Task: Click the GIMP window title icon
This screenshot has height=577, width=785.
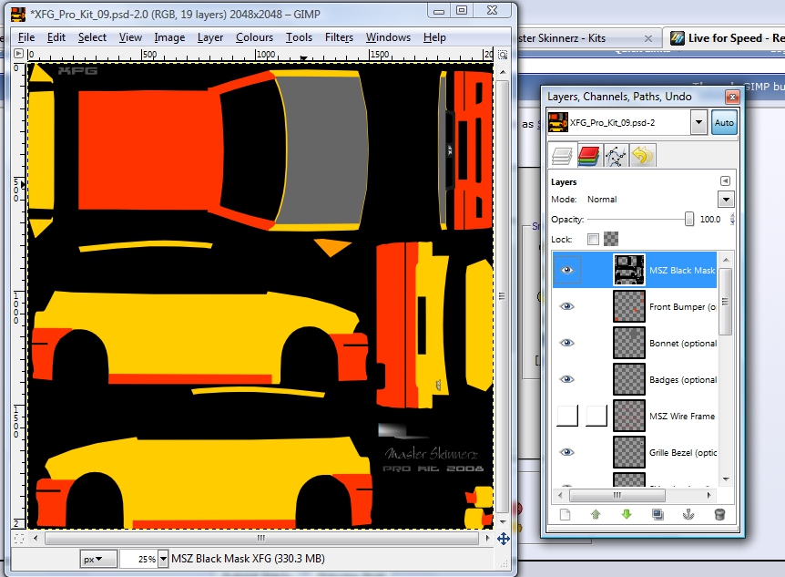Action: pos(18,14)
